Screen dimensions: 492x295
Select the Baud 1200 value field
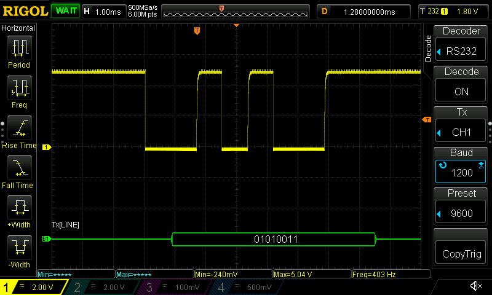[x=461, y=172]
